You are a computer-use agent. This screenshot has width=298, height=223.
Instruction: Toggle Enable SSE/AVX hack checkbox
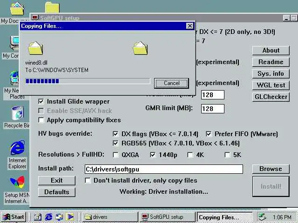(41, 111)
